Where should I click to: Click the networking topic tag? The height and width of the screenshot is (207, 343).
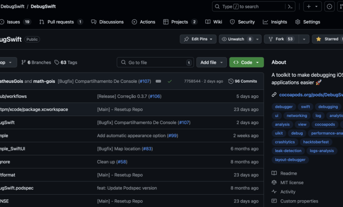tap(297, 116)
